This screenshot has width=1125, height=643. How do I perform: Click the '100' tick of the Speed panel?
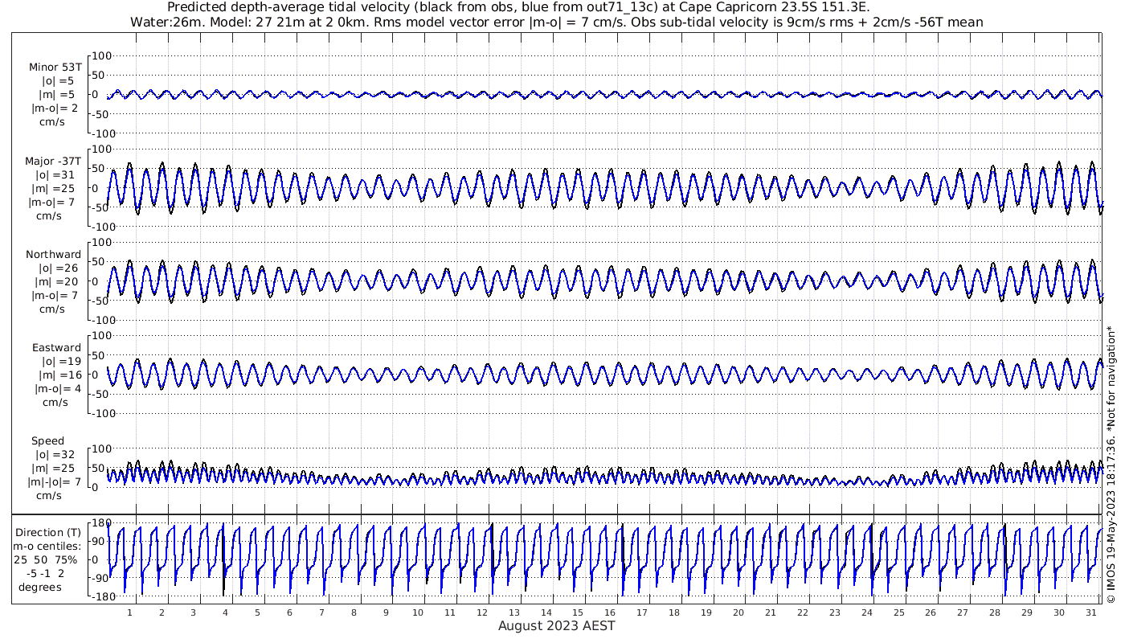[102, 448]
